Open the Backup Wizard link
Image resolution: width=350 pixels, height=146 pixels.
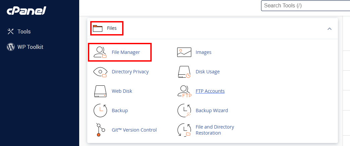[212, 111]
